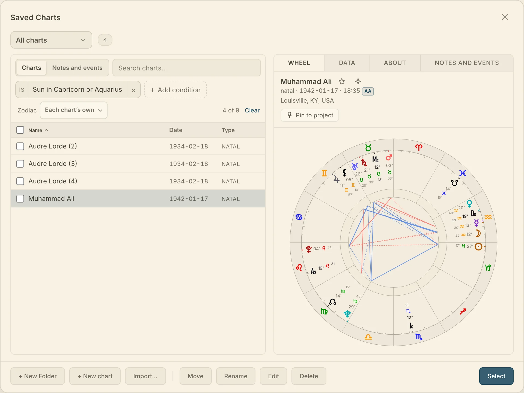This screenshot has height=393, width=524.
Task: Click the Neptune glyph in Virgo
Action: pyautogui.click(x=347, y=314)
